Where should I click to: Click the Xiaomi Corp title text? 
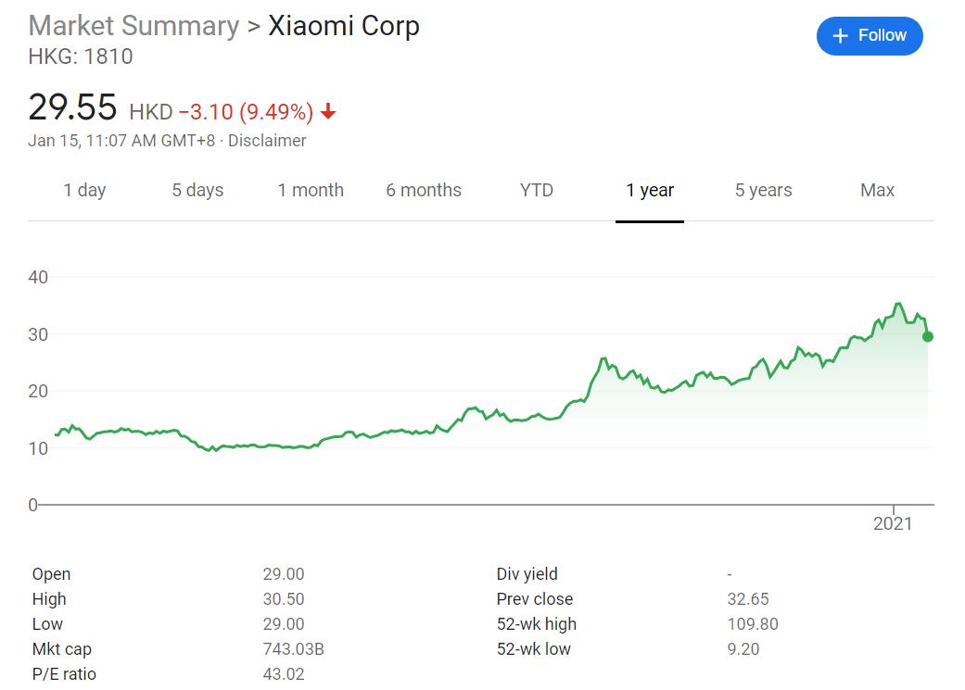(344, 25)
